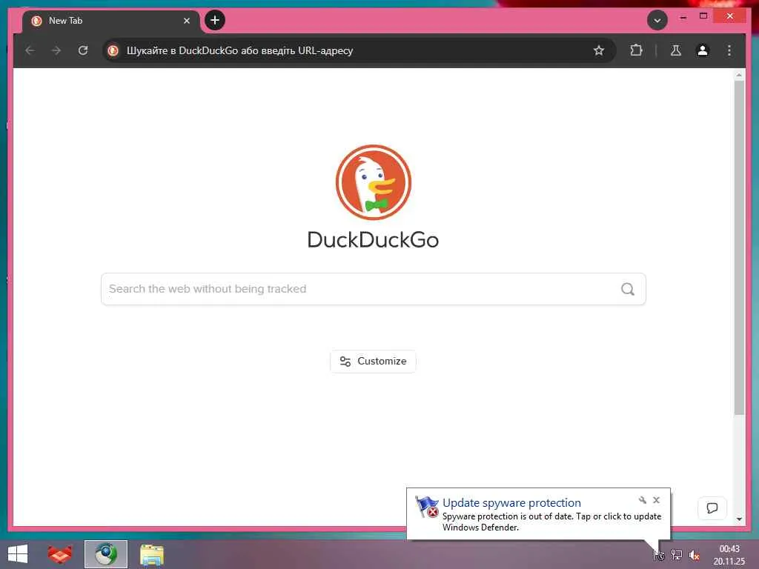Open the feedback chat bubble button
Screen dimensions: 759x569
pos(712,508)
